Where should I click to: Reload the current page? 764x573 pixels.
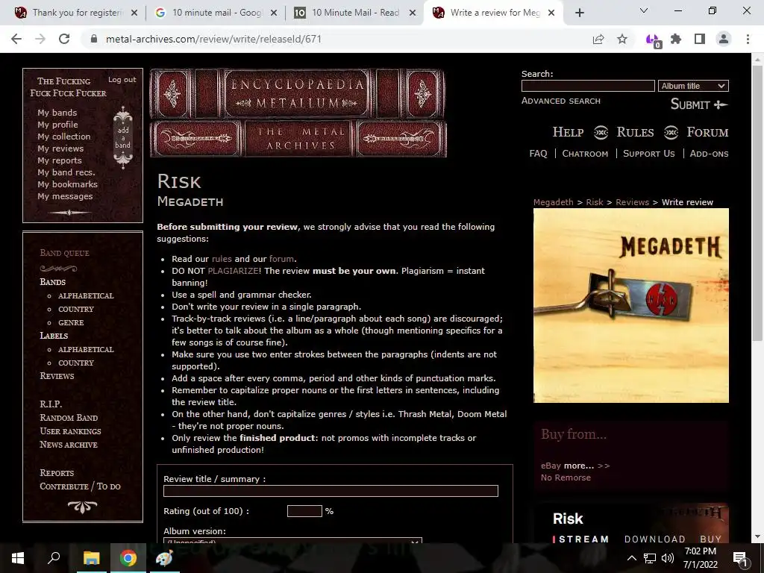64,39
